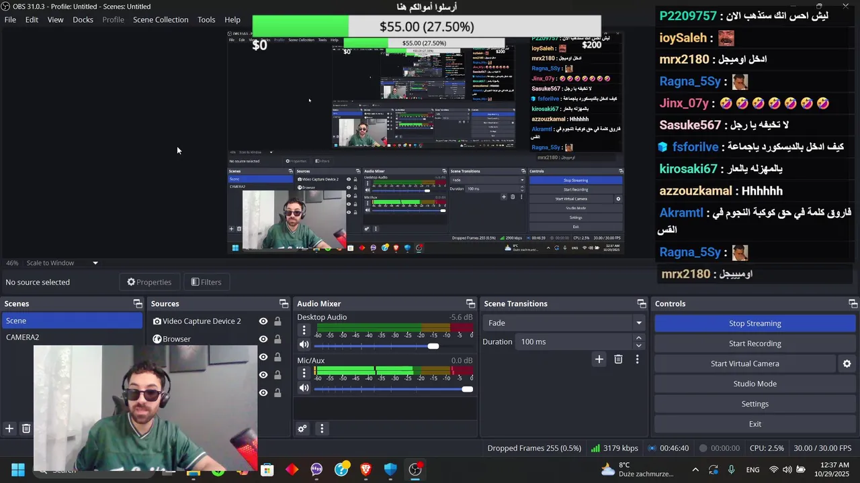Click the ENG language indicator

(x=752, y=470)
